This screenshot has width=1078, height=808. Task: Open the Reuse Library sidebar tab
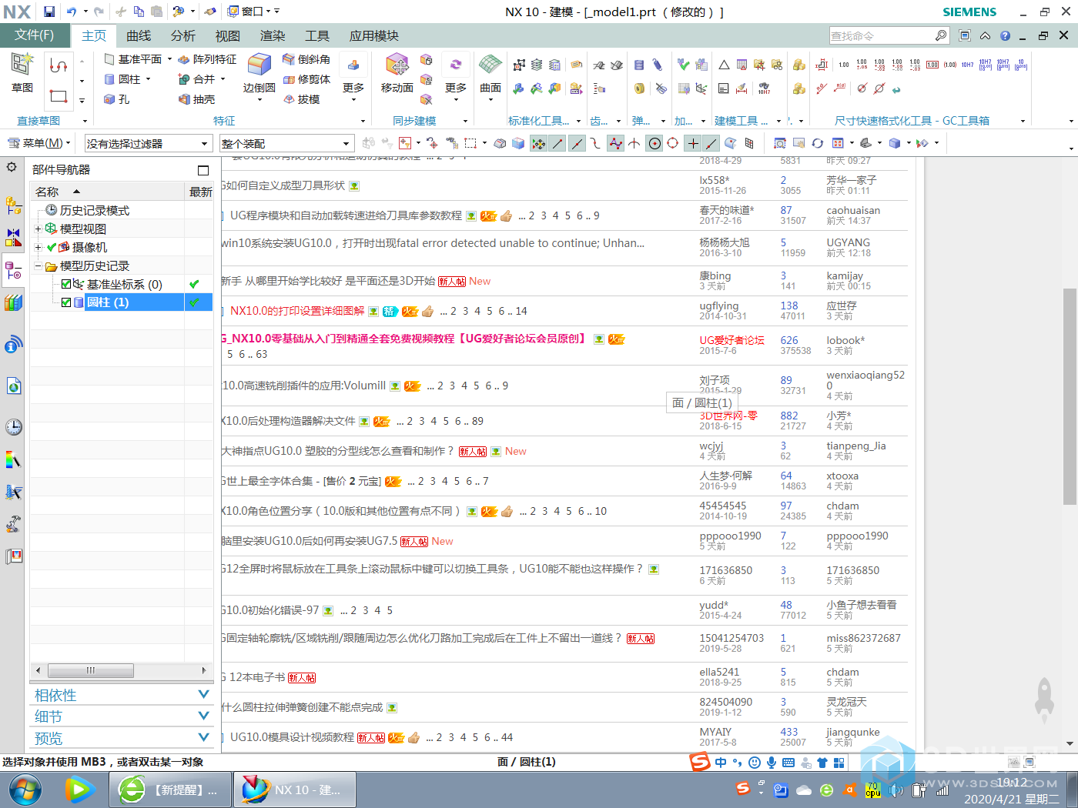click(x=13, y=302)
